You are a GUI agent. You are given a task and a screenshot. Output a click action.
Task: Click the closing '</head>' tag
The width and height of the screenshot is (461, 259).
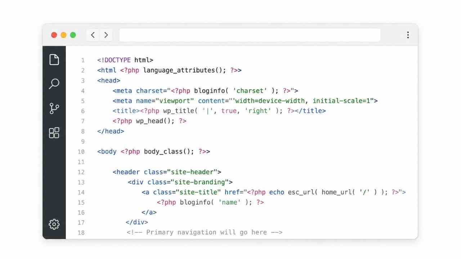[111, 131]
